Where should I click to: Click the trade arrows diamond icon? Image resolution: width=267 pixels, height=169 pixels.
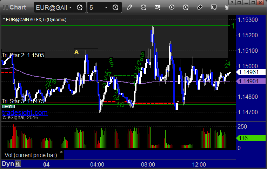click(x=200, y=7)
